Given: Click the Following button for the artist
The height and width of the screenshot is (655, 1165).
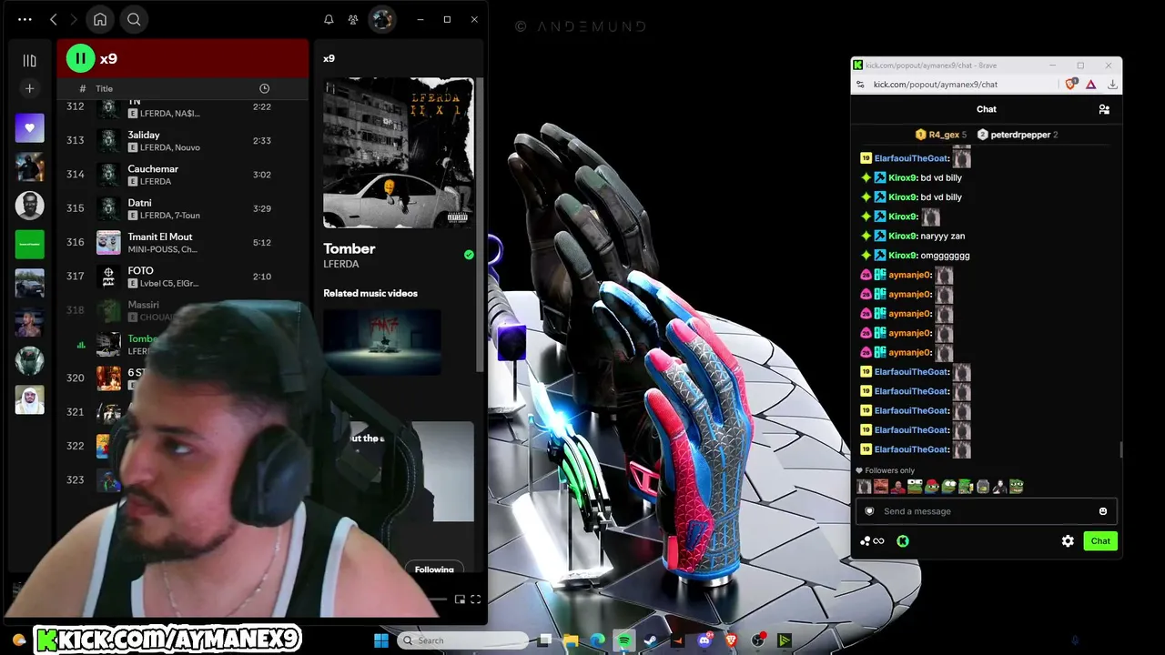Looking at the screenshot, I should tap(434, 569).
